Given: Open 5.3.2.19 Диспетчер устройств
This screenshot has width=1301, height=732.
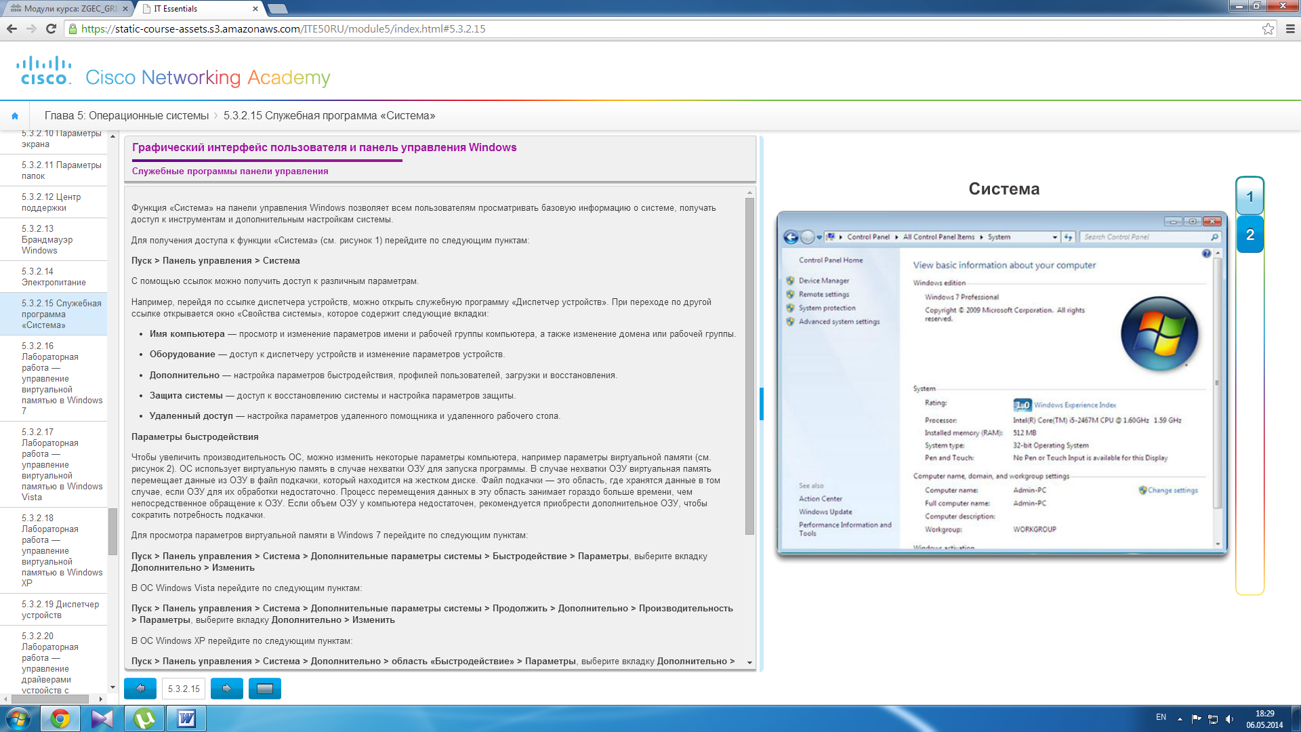Looking at the screenshot, I should [x=54, y=609].
